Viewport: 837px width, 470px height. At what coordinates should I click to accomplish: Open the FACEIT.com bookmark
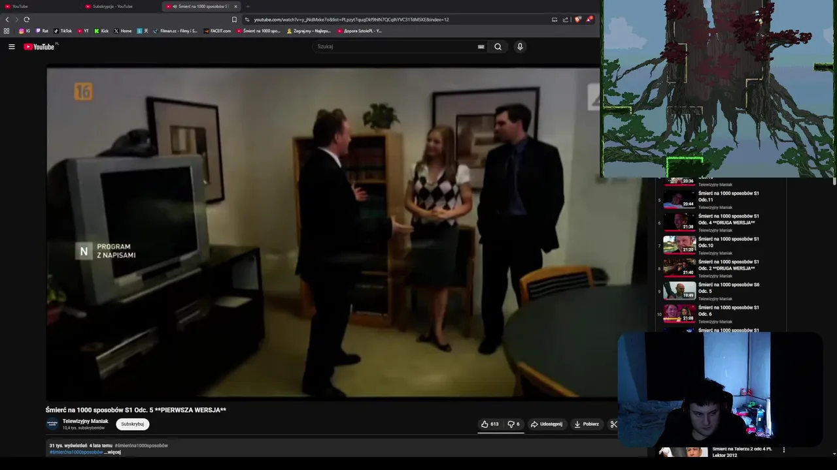click(217, 31)
